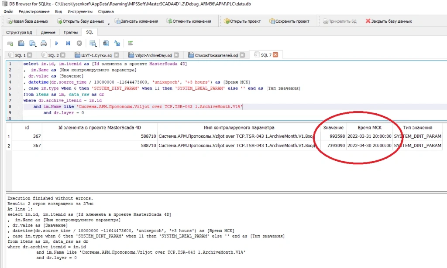
Task: Close the SQL 7 tab
Action: (275, 55)
